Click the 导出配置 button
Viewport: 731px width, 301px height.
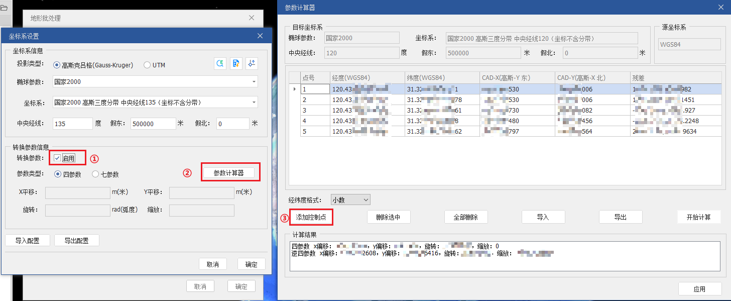[76, 241]
